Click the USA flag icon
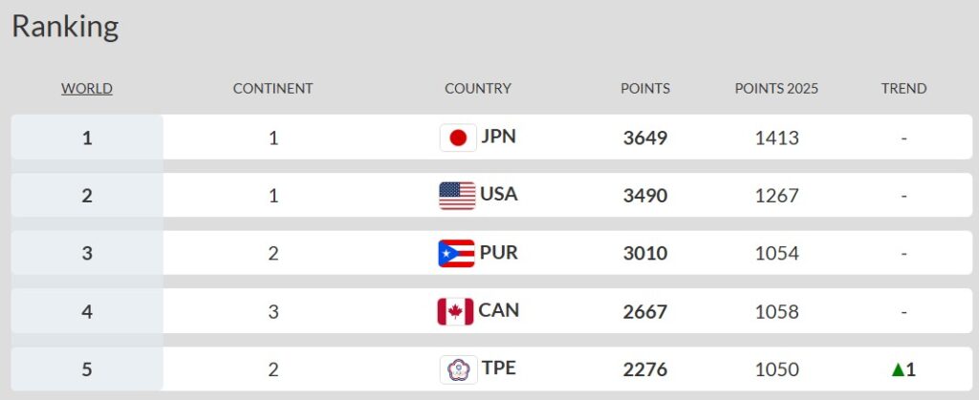 [x=457, y=196]
